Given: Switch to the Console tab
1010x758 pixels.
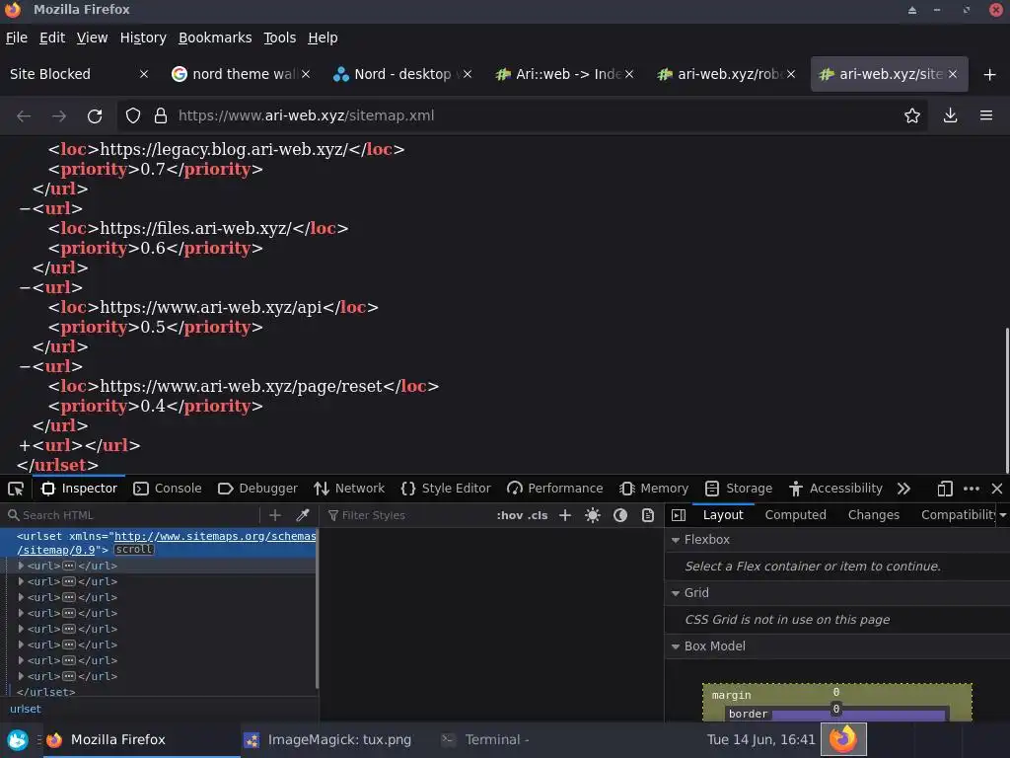Looking at the screenshot, I should click(x=168, y=489).
